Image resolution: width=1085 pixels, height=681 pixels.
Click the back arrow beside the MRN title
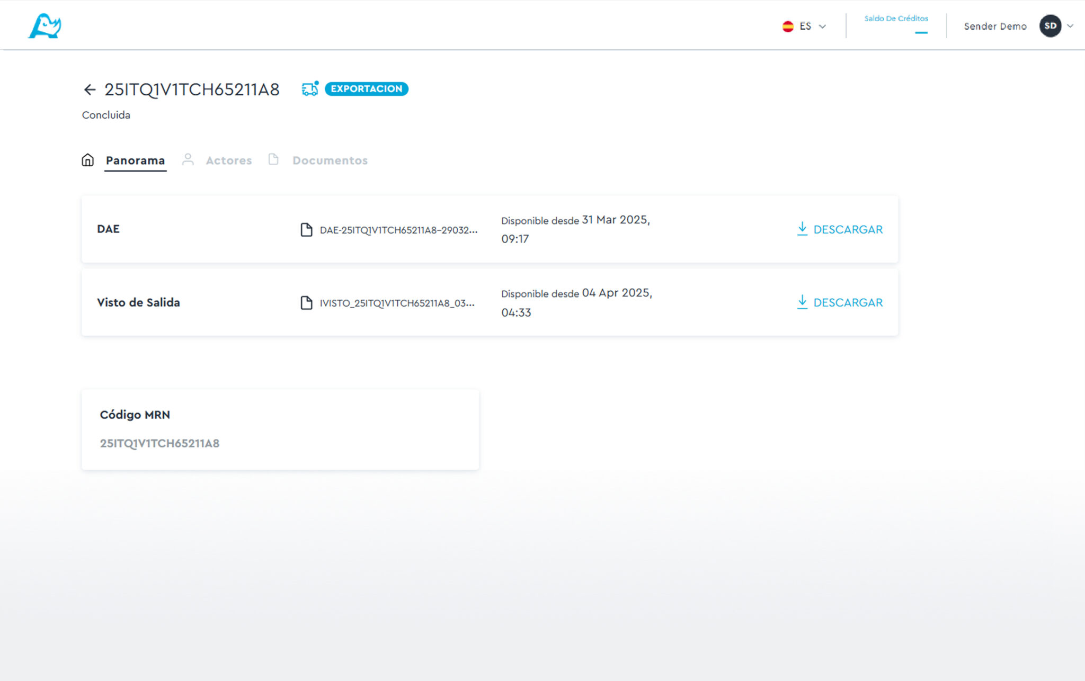click(x=90, y=89)
